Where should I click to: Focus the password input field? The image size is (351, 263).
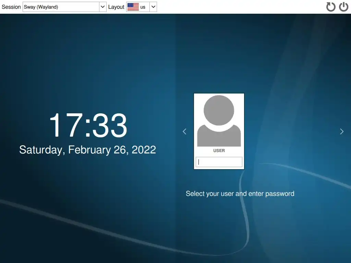tap(219, 162)
